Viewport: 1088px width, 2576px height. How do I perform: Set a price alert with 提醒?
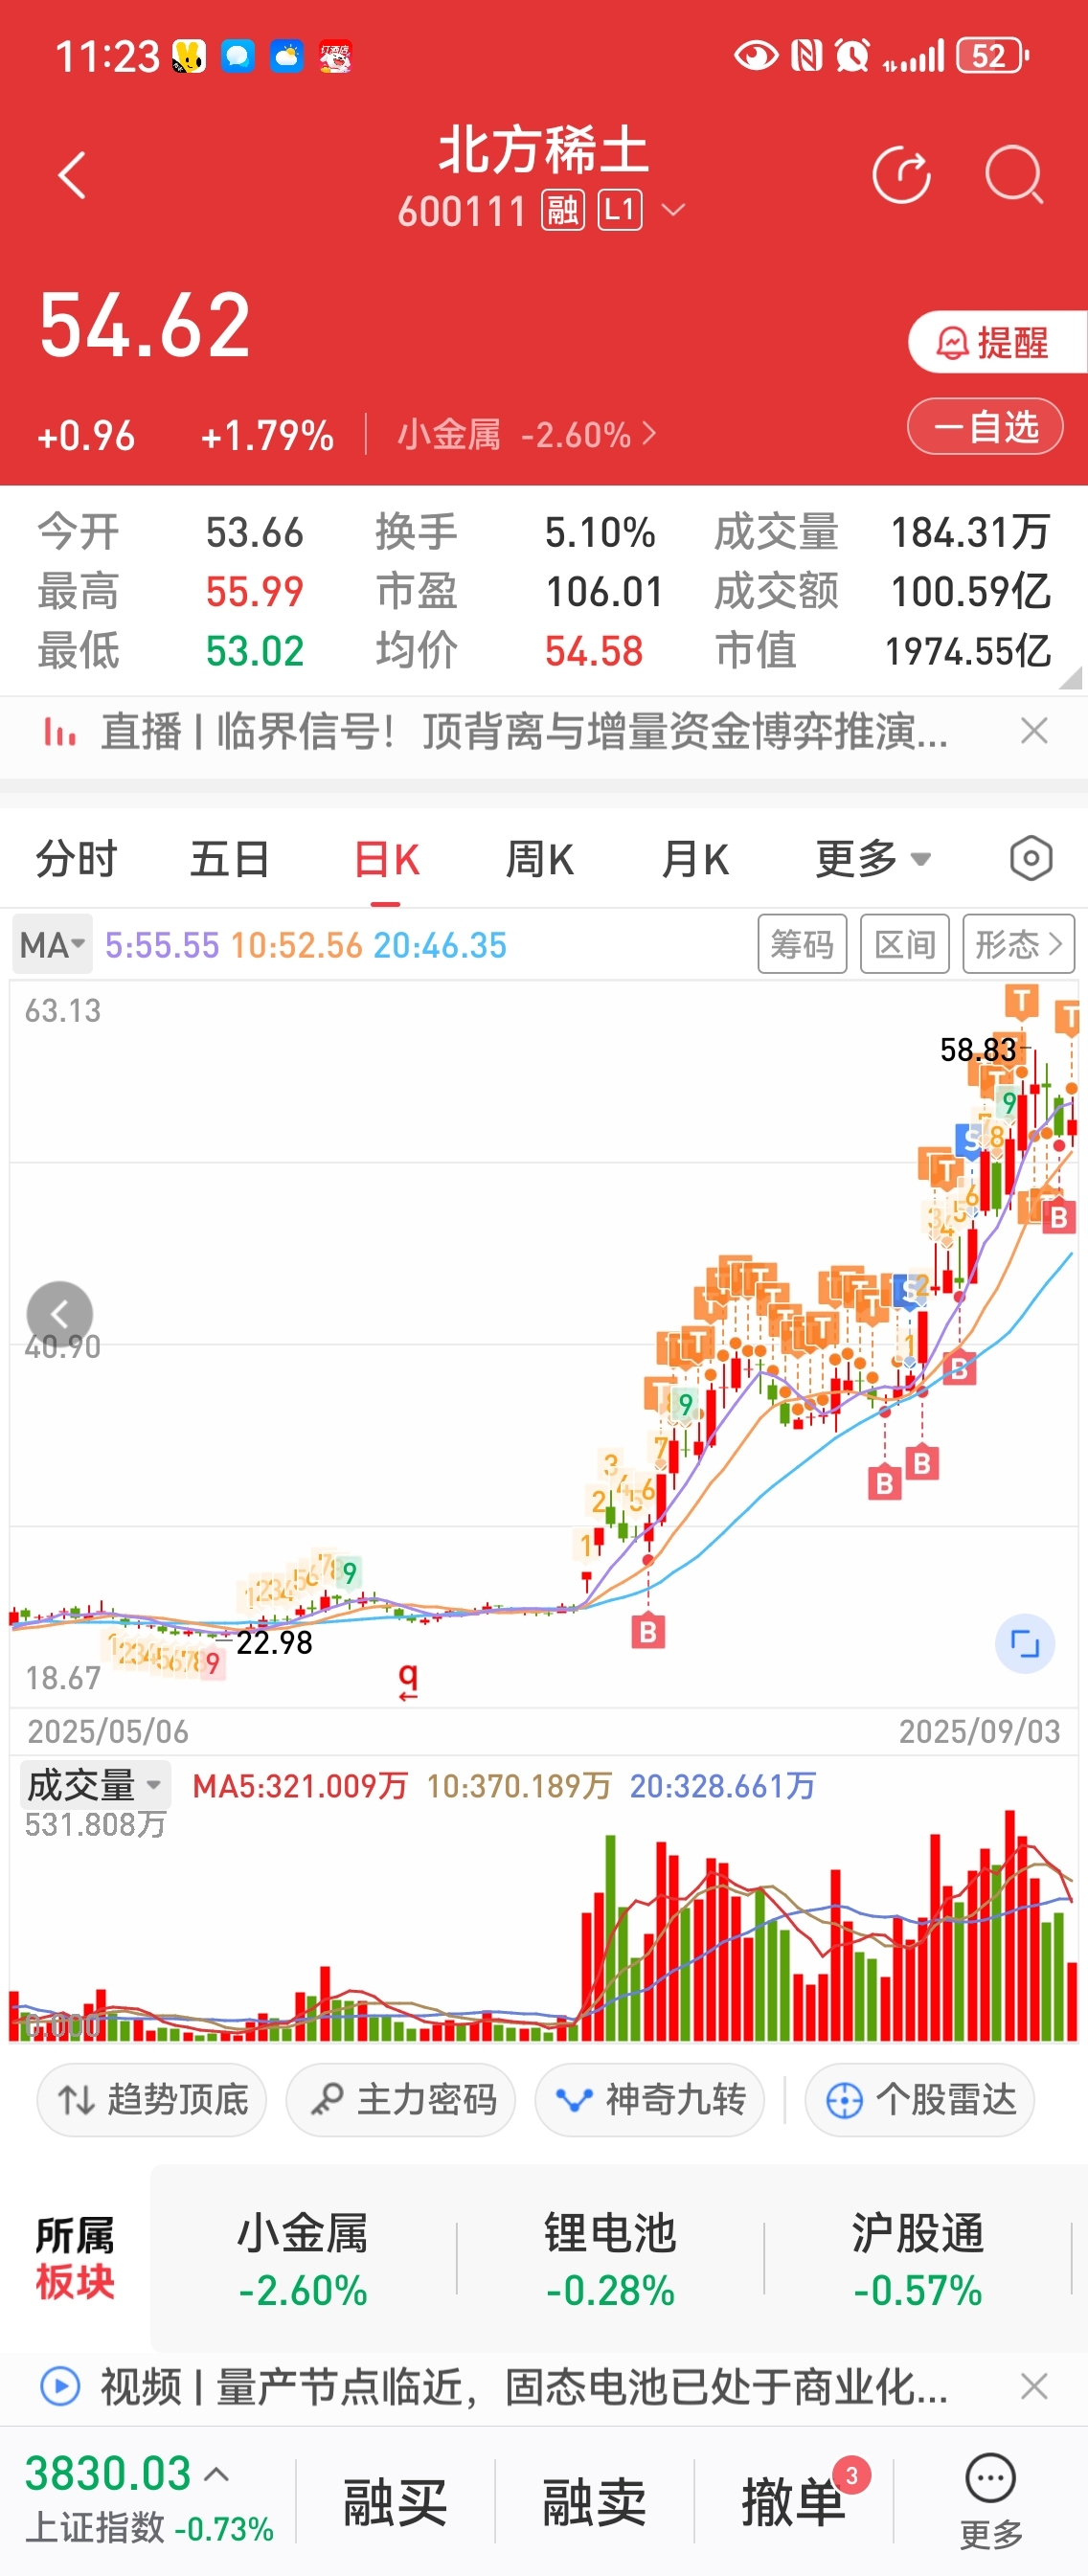point(996,343)
